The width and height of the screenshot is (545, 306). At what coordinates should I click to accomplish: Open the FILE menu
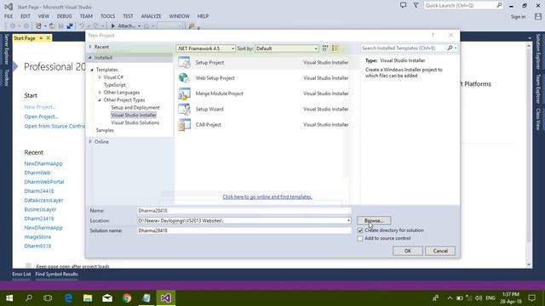pos(9,16)
